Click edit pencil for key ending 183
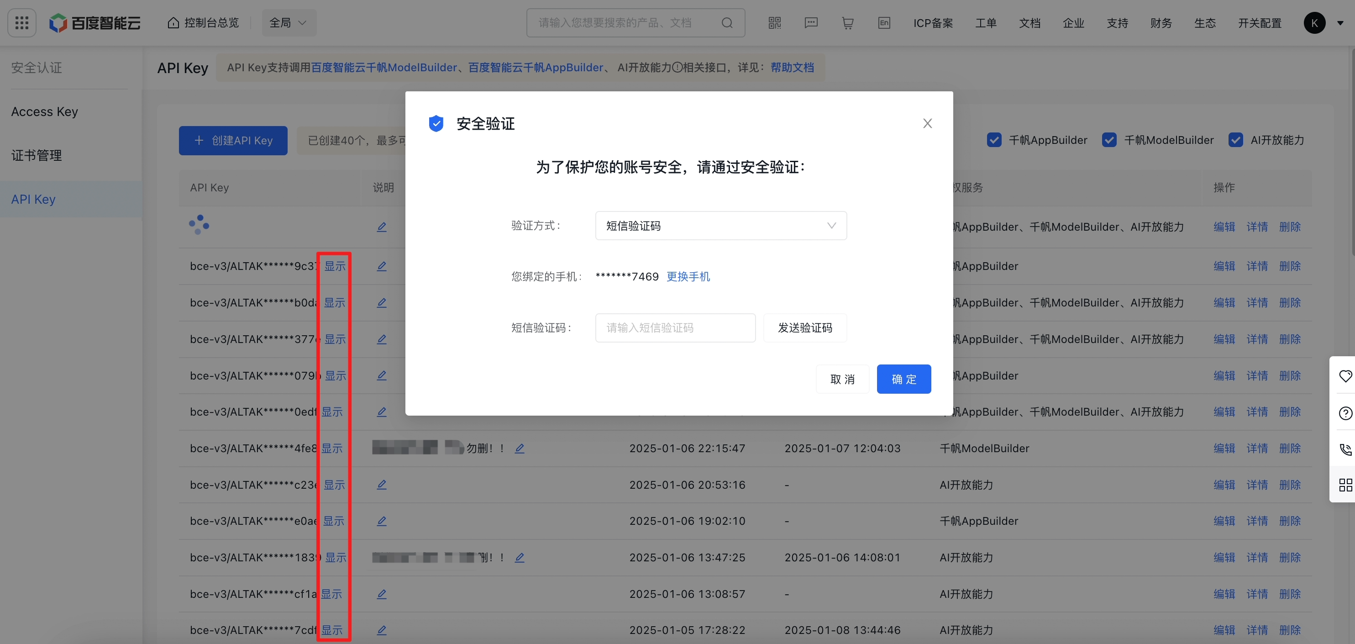The height and width of the screenshot is (644, 1355). (x=520, y=558)
